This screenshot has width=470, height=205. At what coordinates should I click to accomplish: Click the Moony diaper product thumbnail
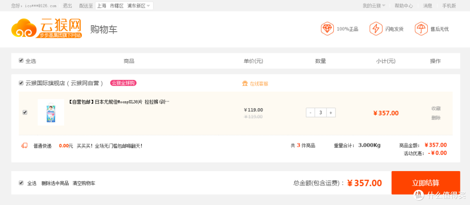click(51, 112)
